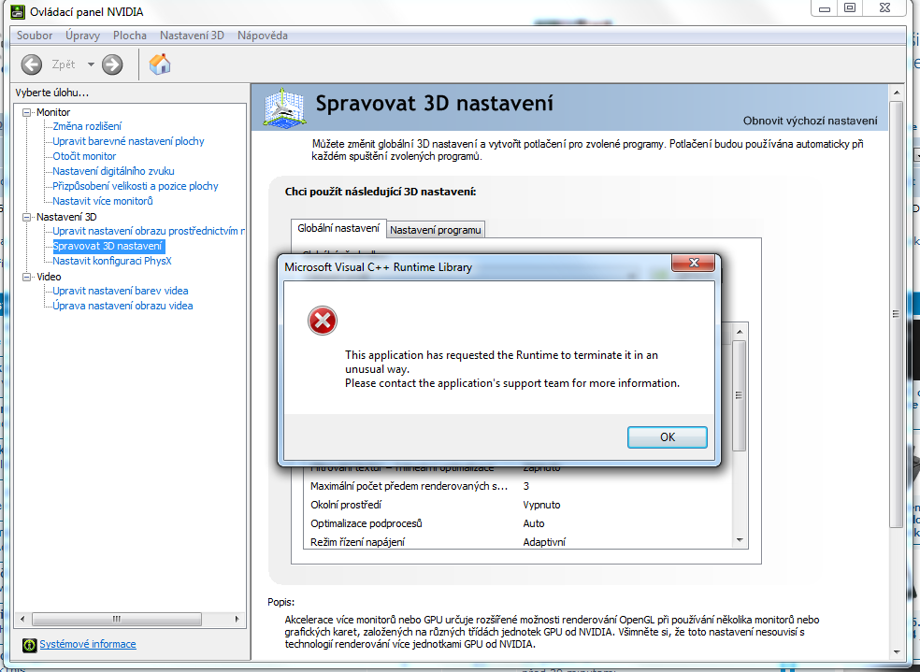
Task: Select Spravovat 3D nastavení item
Action: (x=108, y=246)
